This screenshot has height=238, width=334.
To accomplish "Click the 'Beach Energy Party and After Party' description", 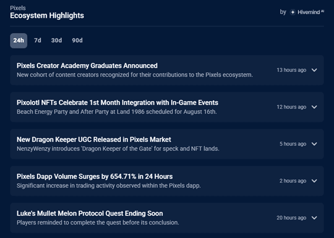I will (117, 112).
